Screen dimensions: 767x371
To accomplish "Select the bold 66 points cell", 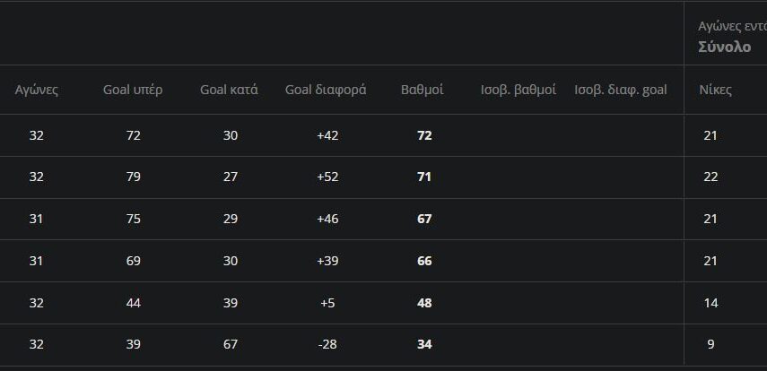I will coord(424,261).
